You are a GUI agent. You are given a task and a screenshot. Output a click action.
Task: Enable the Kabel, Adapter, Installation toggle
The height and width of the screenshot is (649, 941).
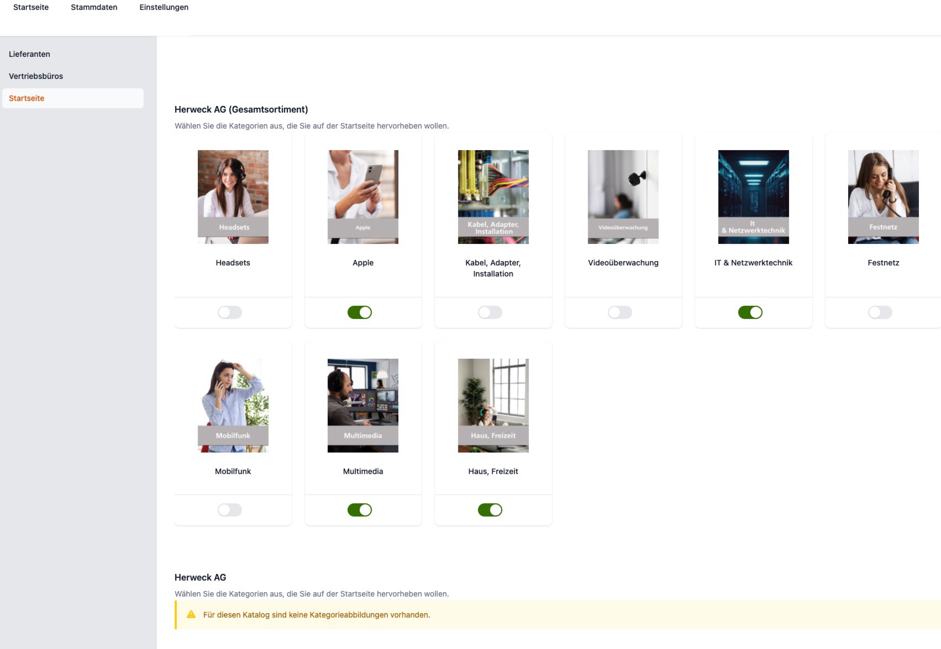tap(490, 312)
